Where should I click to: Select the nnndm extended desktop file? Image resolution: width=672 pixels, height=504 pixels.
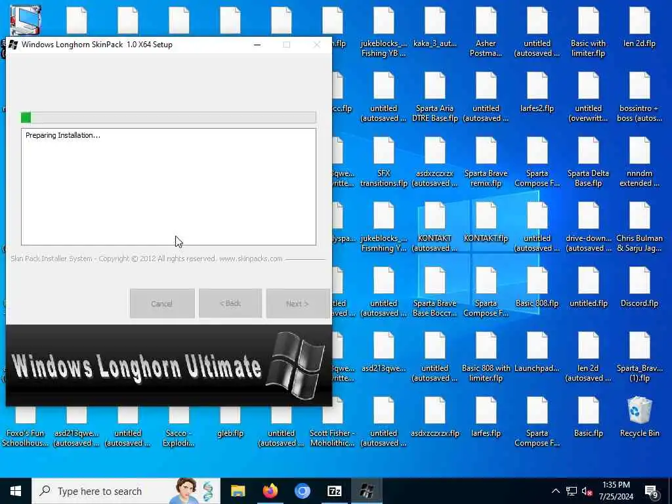point(639,163)
